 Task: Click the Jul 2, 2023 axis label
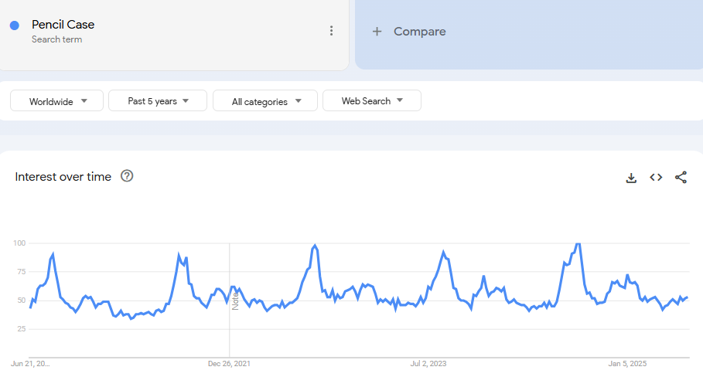pyautogui.click(x=428, y=364)
